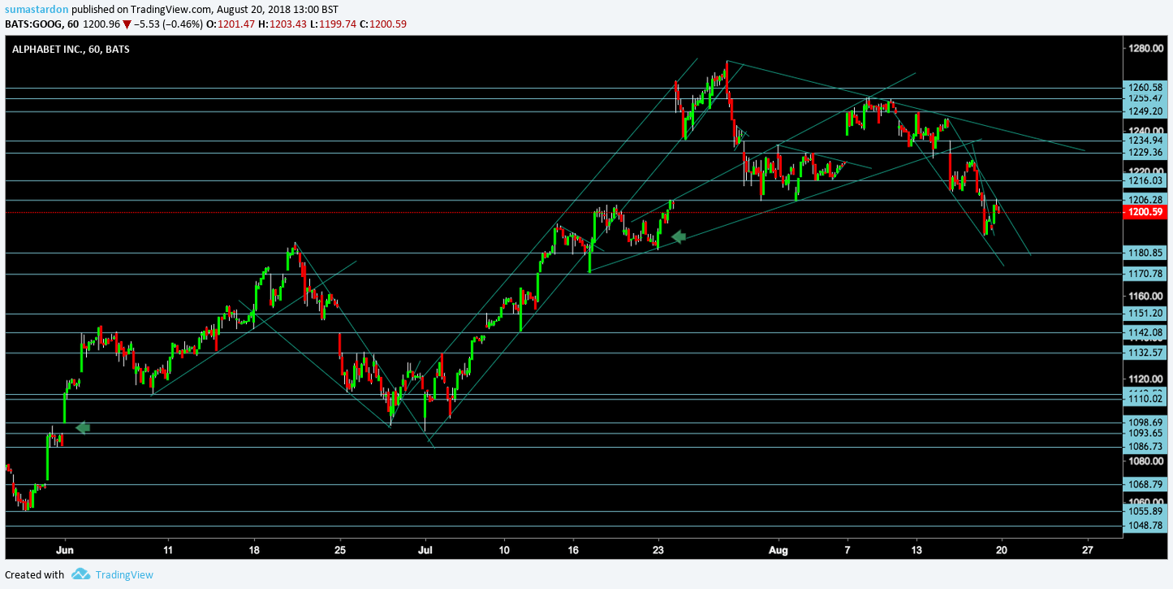The image size is (1173, 589).
Task: Select the green arrow marker near July 23
Action: pyautogui.click(x=679, y=236)
